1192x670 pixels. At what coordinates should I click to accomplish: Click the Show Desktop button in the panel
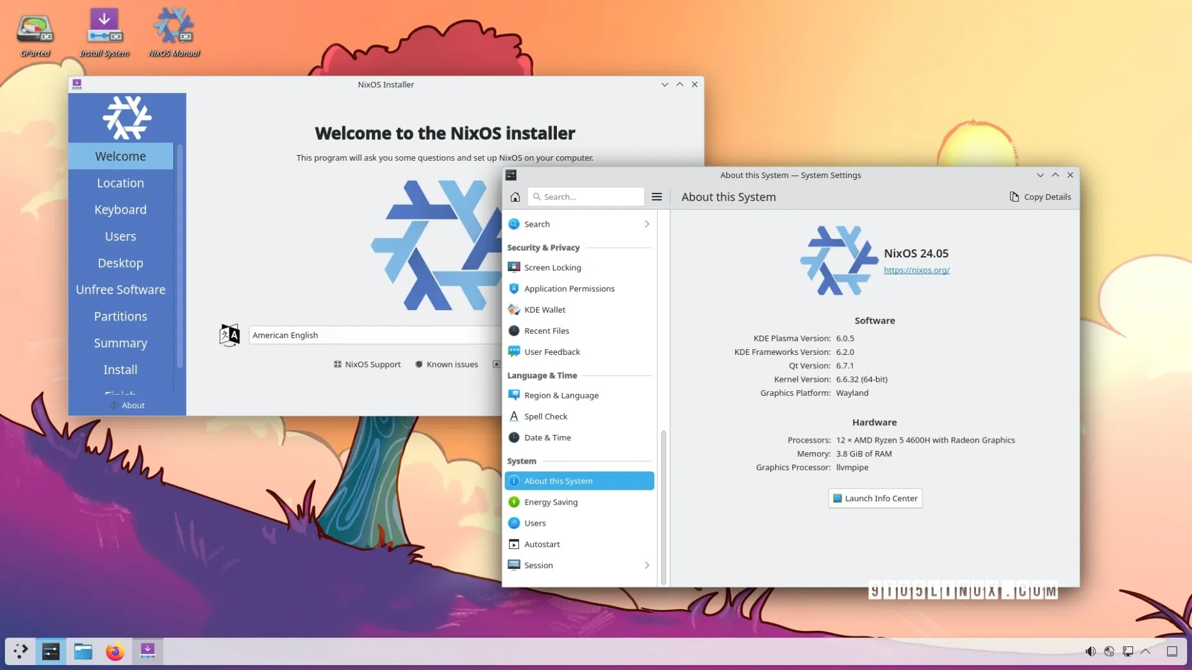tap(1172, 651)
